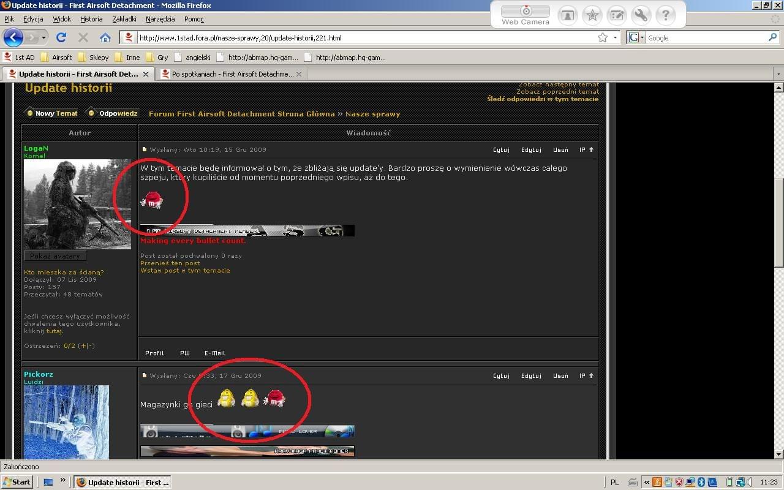The height and width of the screenshot is (490, 784).
Task: Bookmark this page using the star icon
Action: (x=603, y=37)
